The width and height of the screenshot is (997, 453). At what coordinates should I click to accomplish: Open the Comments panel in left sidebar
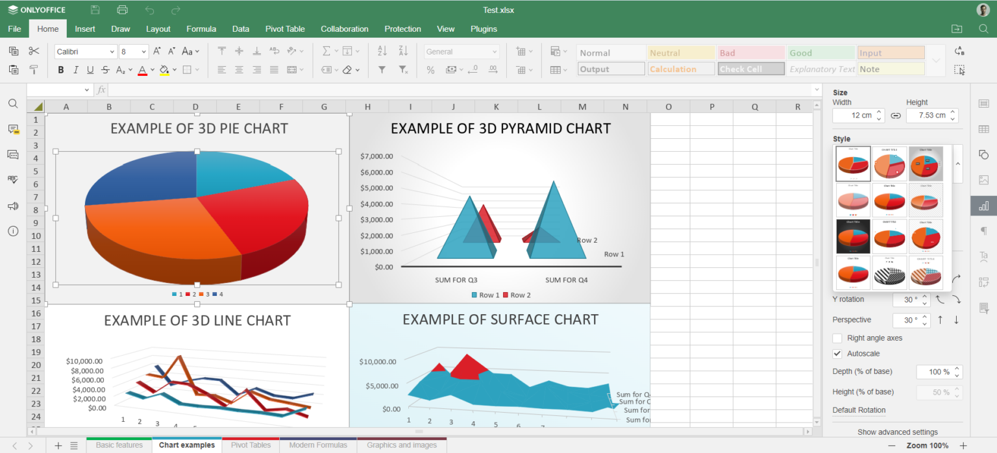13,129
